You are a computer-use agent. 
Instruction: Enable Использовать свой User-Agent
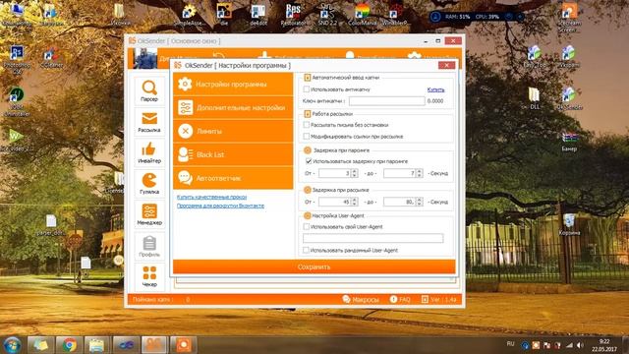[x=306, y=227]
